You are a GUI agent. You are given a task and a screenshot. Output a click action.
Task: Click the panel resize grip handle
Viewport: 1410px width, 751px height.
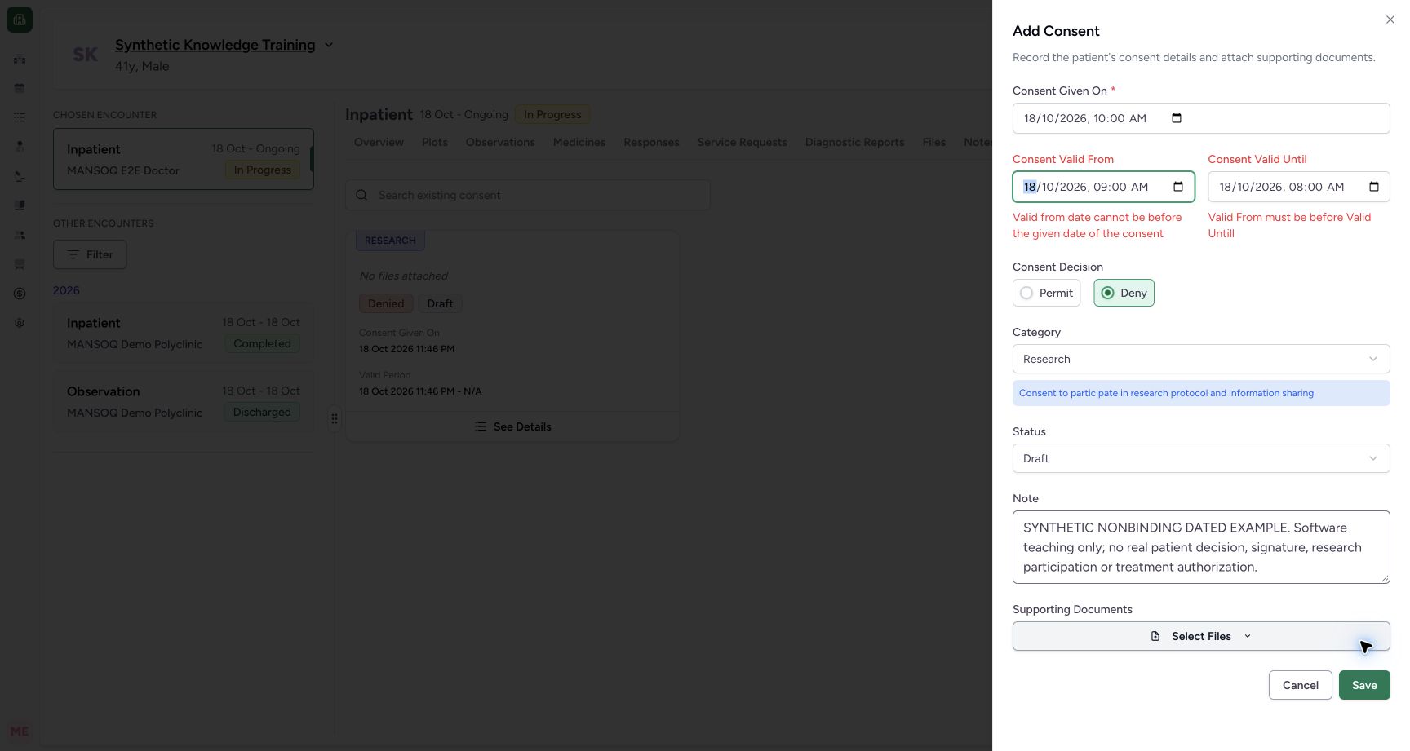335,418
